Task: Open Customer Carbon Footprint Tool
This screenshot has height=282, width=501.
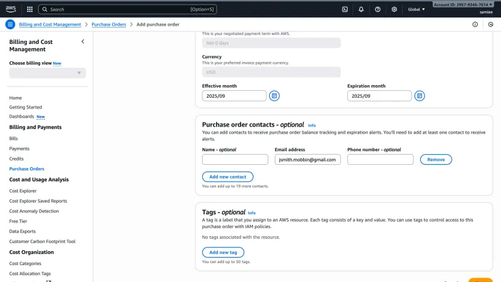Action: pos(42,241)
